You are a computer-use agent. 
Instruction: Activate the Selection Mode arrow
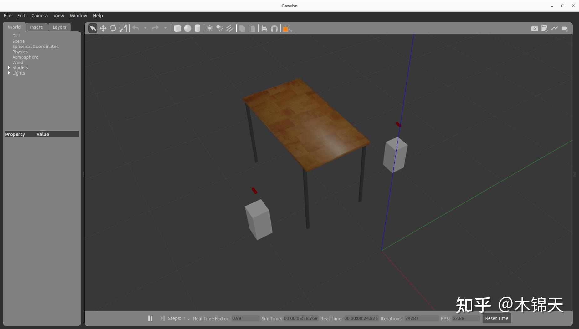click(93, 28)
